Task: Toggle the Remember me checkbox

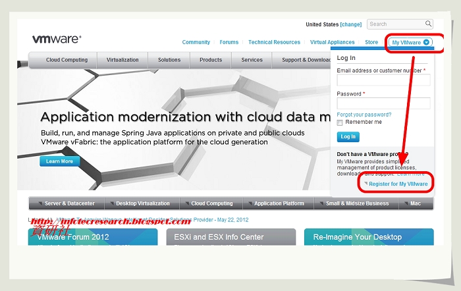Action: [x=340, y=122]
